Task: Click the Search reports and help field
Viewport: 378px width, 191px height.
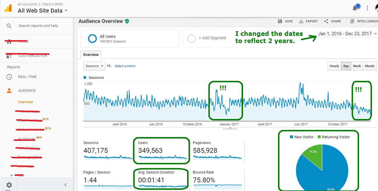Action: [x=38, y=26]
